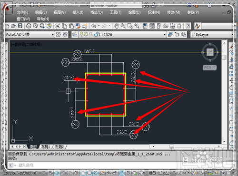Switch to the 布局1 layout tab
The image size is (238, 176).
pyautogui.click(x=46, y=147)
